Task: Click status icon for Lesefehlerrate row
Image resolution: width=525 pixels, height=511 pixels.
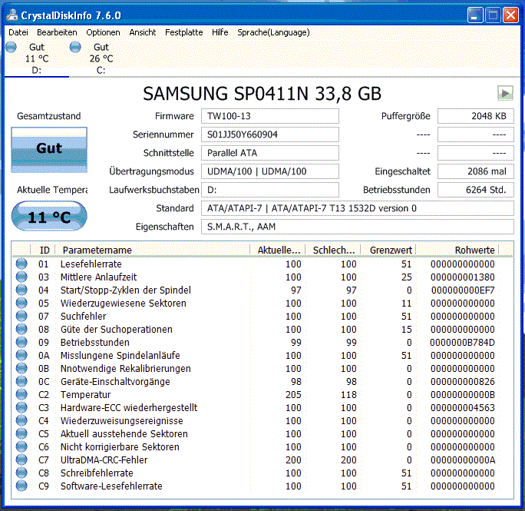Action: [21, 264]
